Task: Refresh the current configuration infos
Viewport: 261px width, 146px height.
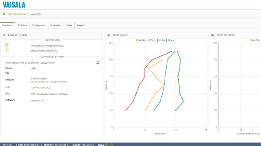Action: 98,63
